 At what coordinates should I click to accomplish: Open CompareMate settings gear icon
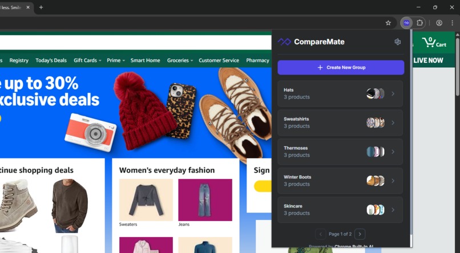point(398,42)
